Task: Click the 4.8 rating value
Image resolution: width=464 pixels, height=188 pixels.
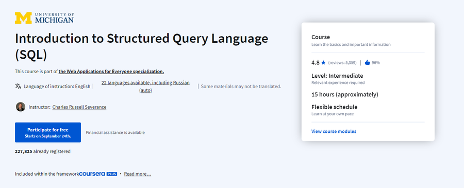Action: 315,63
